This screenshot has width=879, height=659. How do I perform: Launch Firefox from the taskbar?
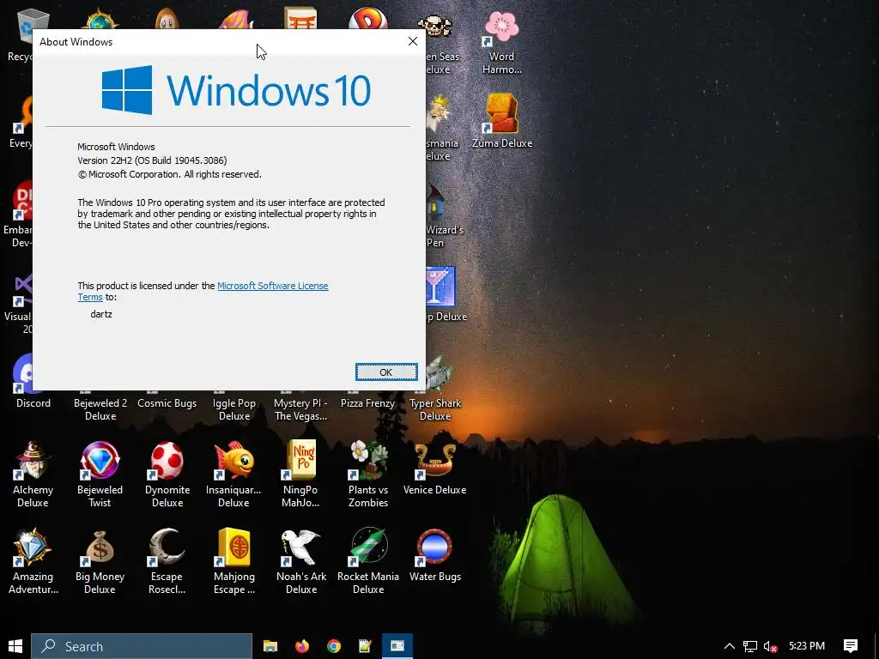pyautogui.click(x=302, y=646)
